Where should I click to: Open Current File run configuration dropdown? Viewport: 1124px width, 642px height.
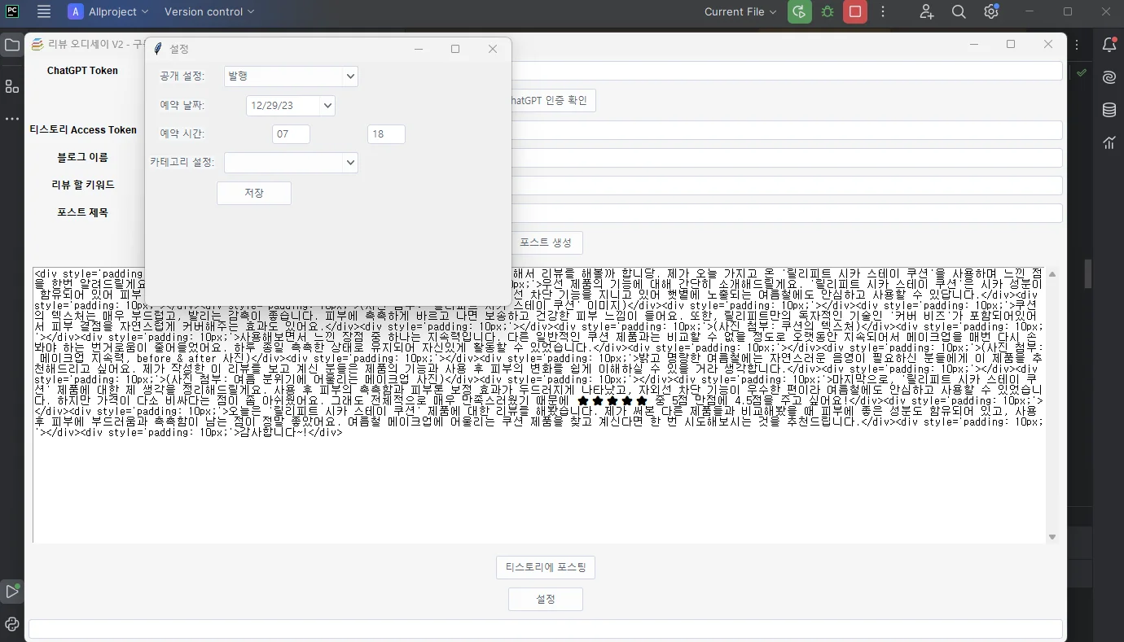740,11
